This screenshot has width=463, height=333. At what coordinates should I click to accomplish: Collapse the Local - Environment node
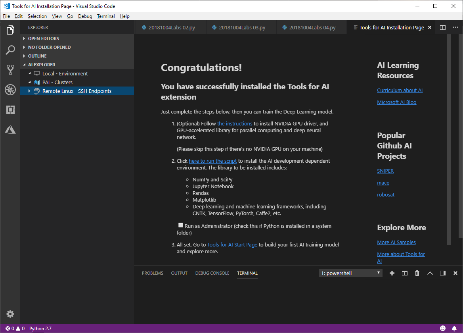point(29,73)
